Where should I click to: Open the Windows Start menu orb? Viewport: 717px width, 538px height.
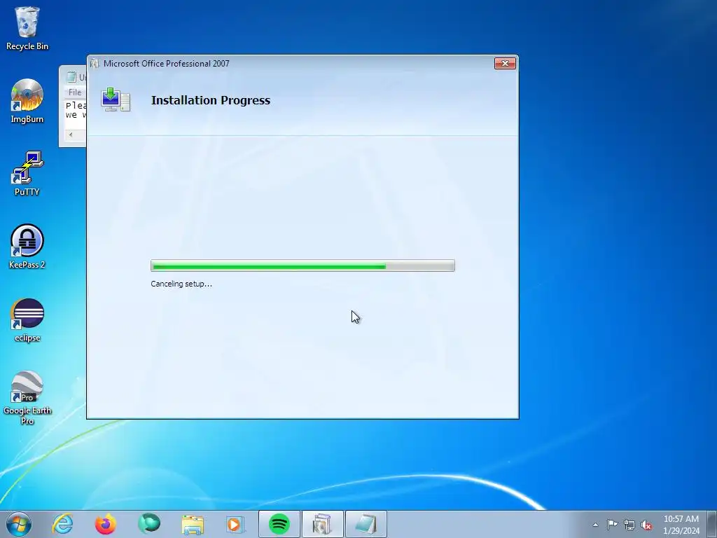19,524
